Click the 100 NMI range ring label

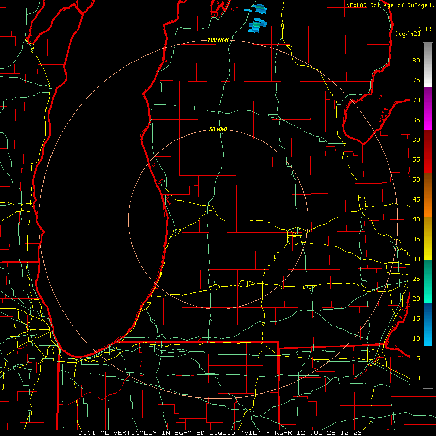[218, 40]
